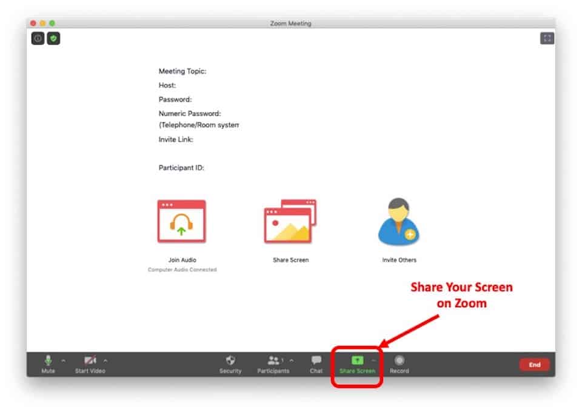Image resolution: width=582 pixels, height=412 pixels.
Task: Click the "Password:" label
Action: (x=175, y=99)
